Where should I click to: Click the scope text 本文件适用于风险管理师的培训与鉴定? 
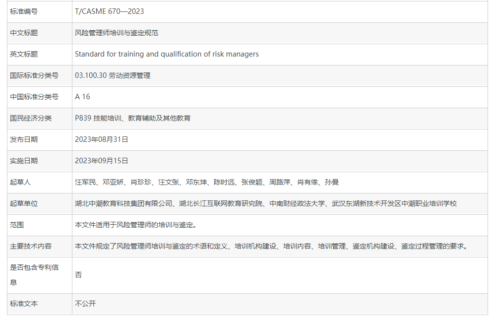pos(136,225)
